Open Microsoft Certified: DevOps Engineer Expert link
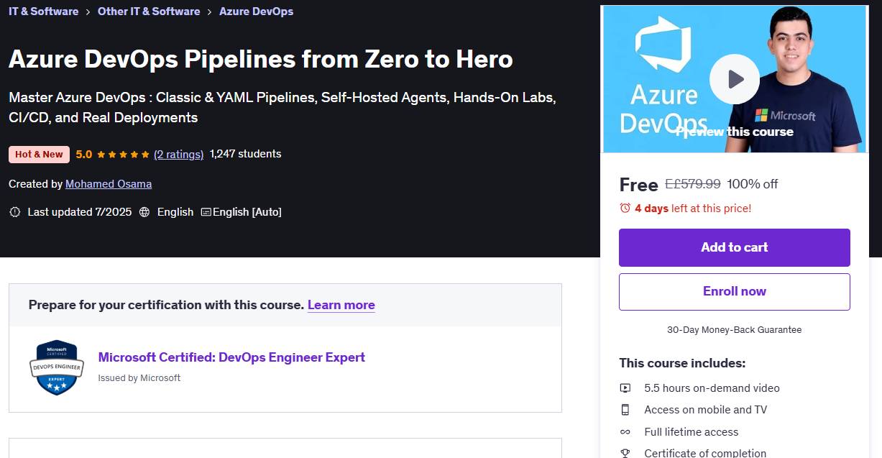Screen dimensions: 882x458 pos(231,357)
